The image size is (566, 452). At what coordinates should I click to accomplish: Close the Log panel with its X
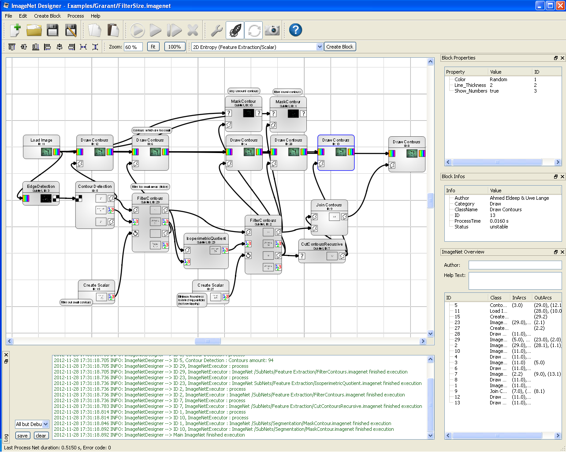[6, 355]
